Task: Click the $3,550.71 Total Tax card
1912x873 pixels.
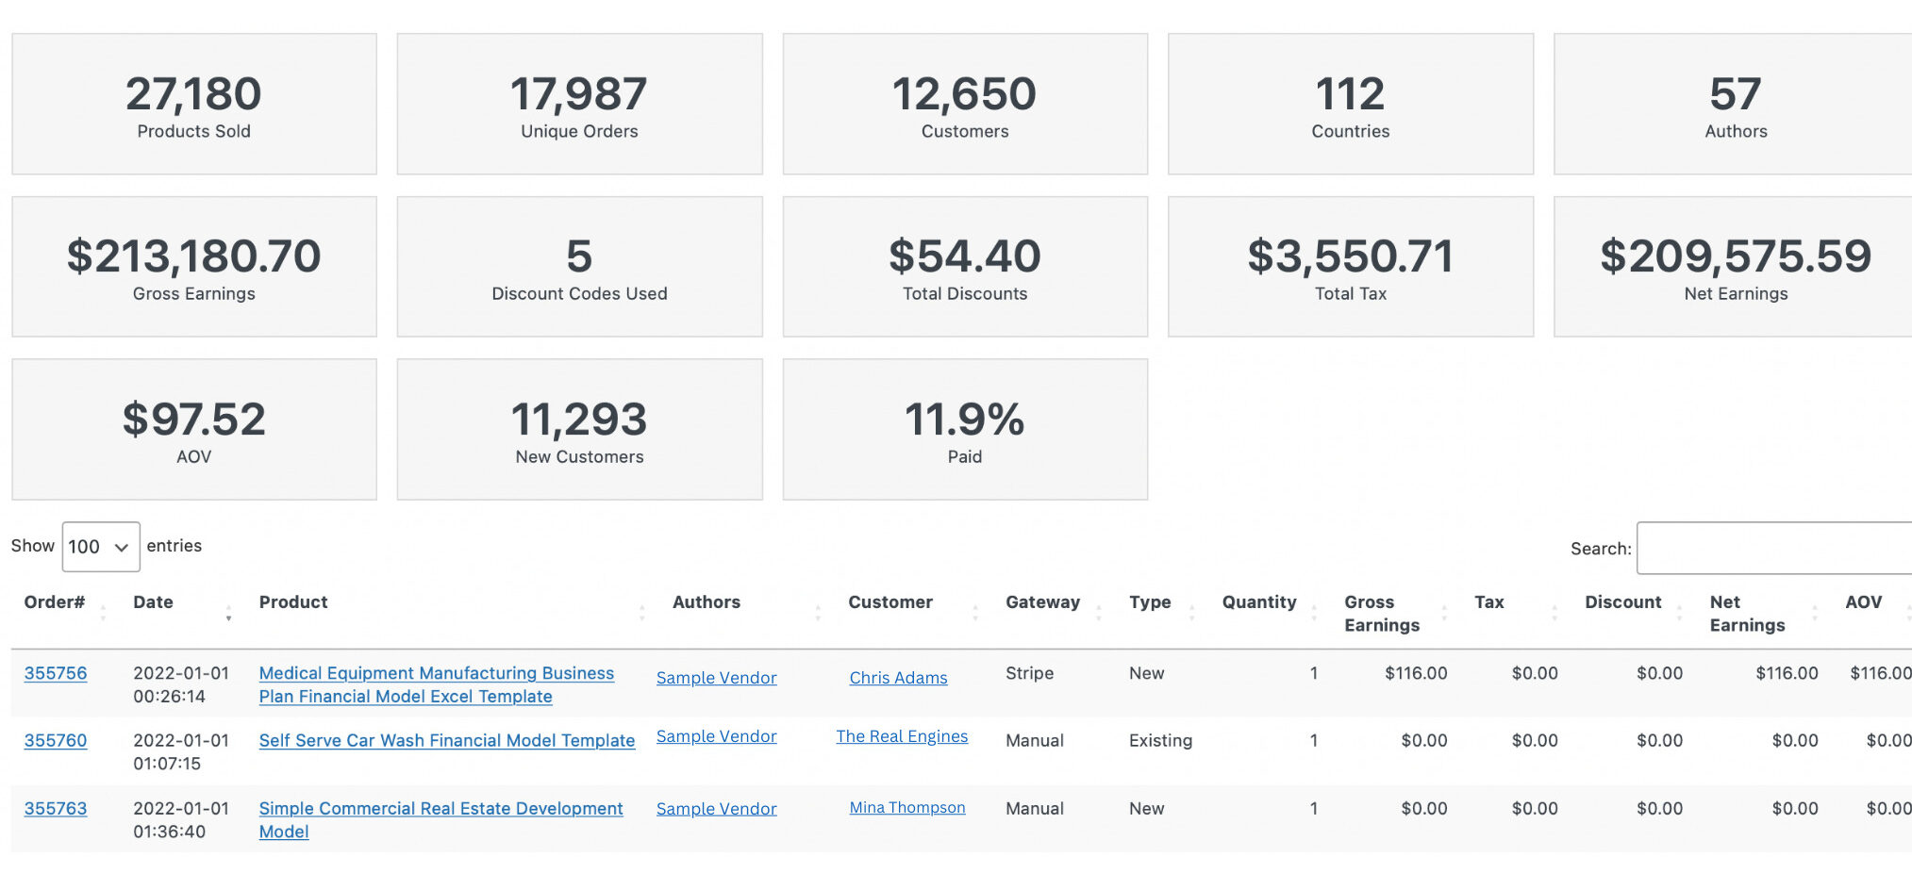Action: pyautogui.click(x=1351, y=267)
